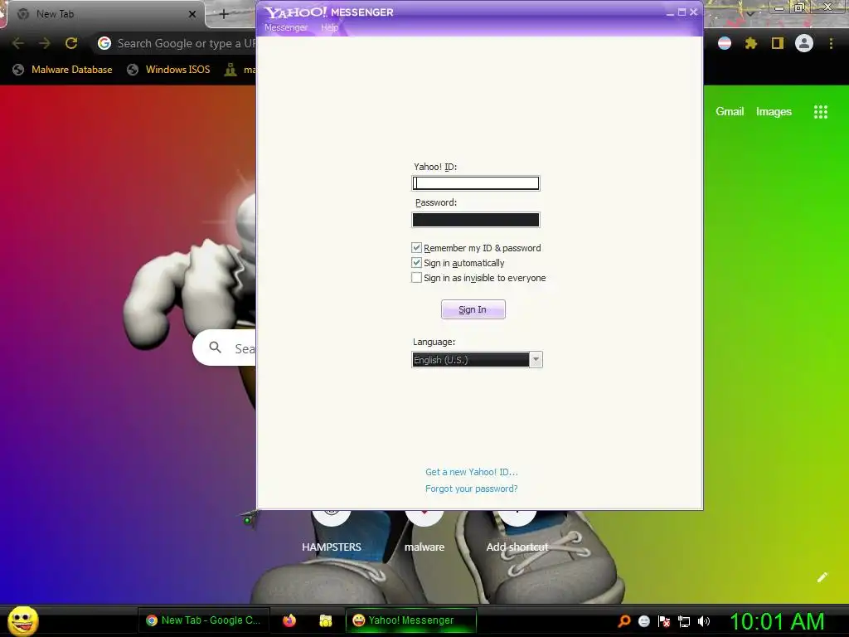Open Forgot your password link
The width and height of the screenshot is (849, 637).
[x=471, y=489]
